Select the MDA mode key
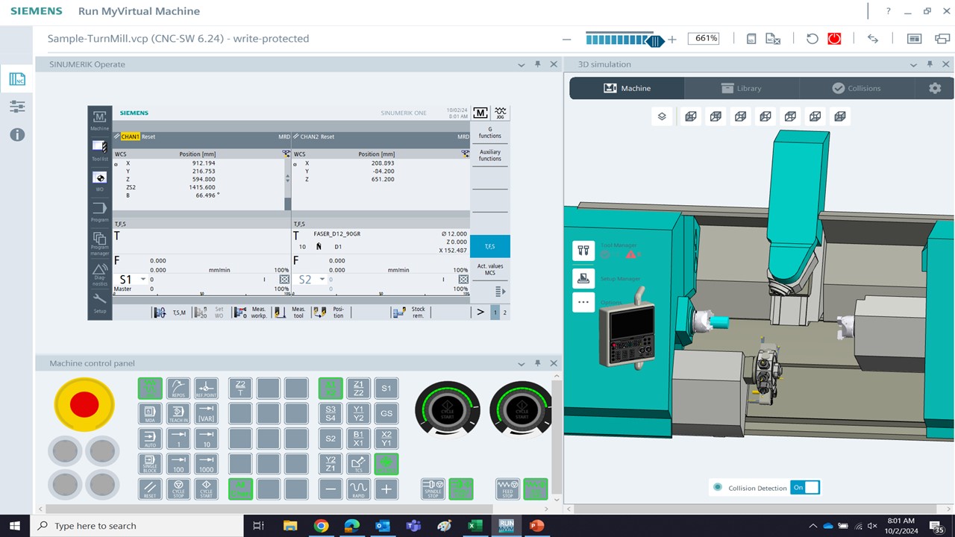Viewport: 955px width, 537px height. coord(150,413)
